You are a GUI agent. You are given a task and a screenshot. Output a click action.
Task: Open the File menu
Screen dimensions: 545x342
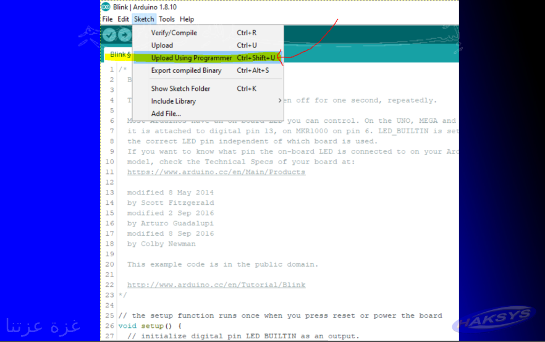tap(108, 19)
